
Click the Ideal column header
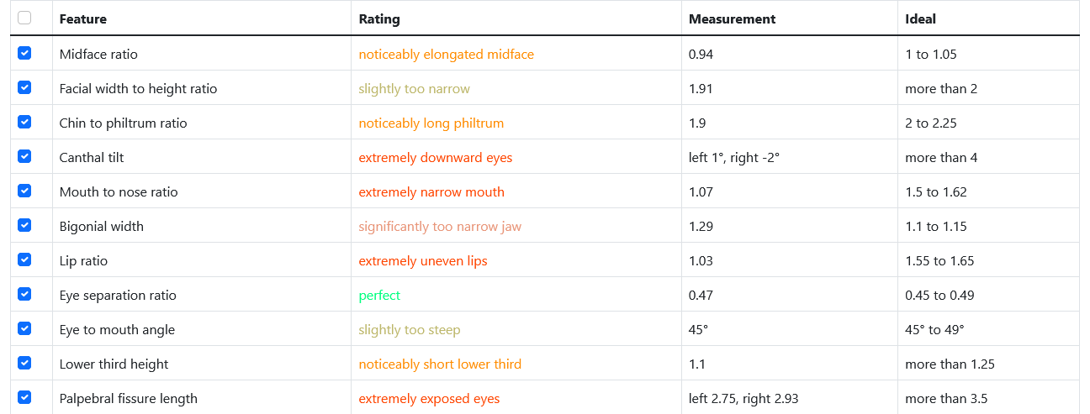pos(920,18)
